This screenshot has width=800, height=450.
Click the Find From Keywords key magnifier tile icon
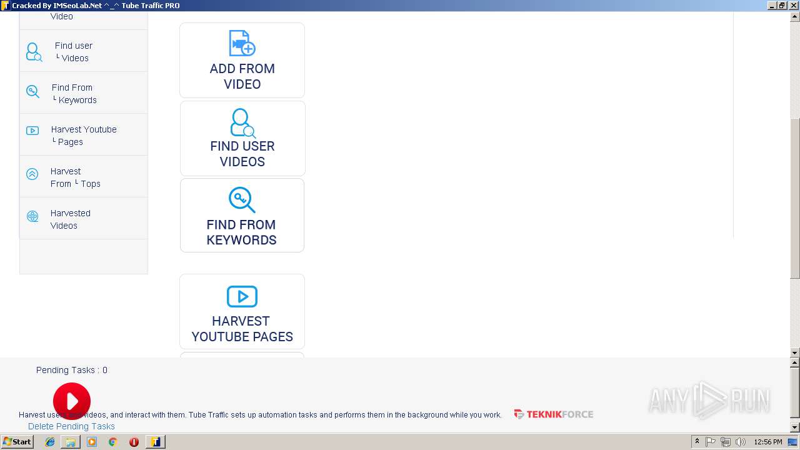point(242,200)
